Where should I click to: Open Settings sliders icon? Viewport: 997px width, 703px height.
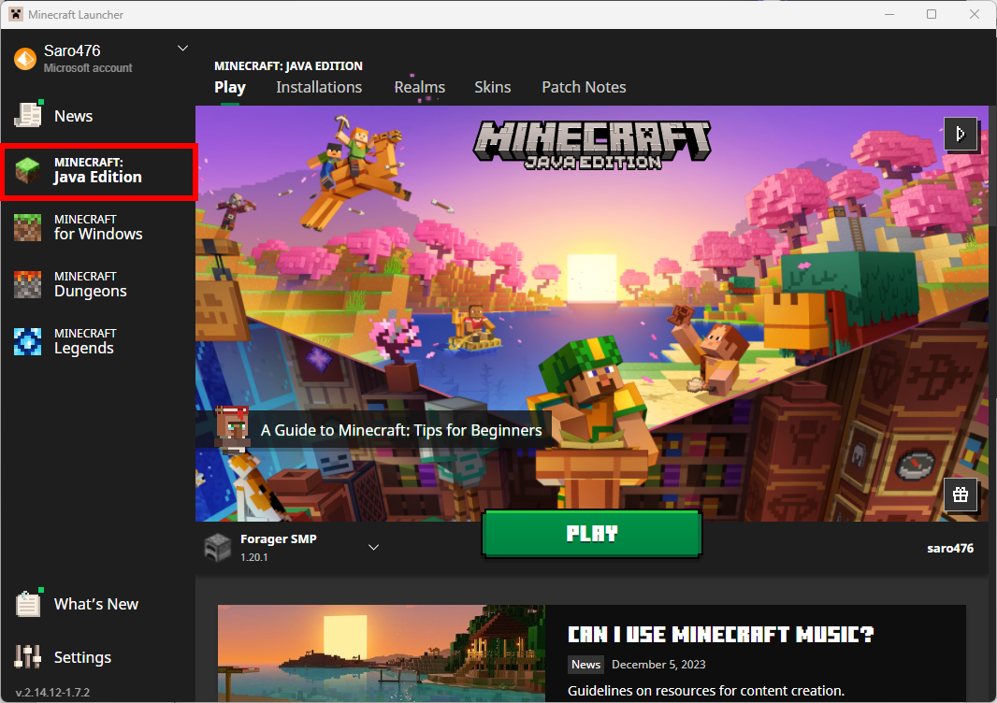coord(27,656)
